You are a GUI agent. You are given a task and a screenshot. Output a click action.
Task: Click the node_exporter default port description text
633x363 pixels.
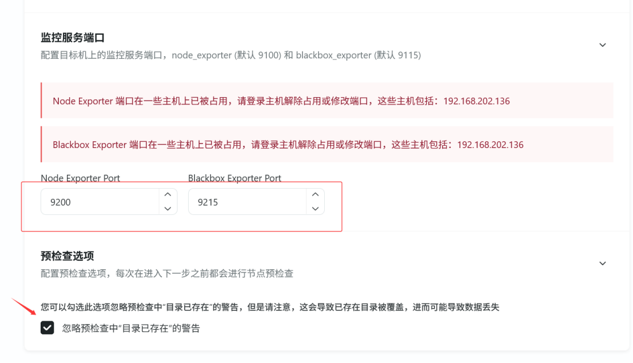[230, 55]
